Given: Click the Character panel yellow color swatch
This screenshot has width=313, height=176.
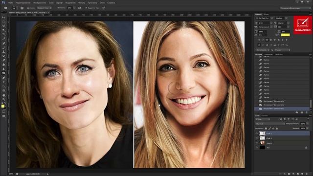Looking at the screenshot, I should coord(285,35).
